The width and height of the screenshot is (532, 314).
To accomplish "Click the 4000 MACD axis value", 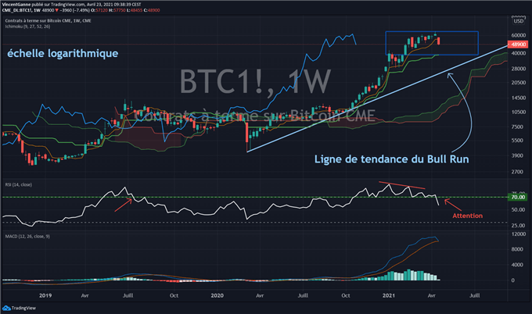I will (517, 265).
